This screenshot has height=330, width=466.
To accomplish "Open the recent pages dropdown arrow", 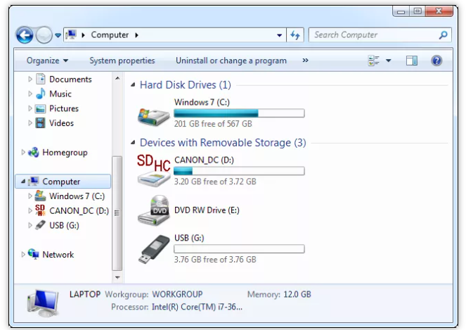I will [58, 35].
